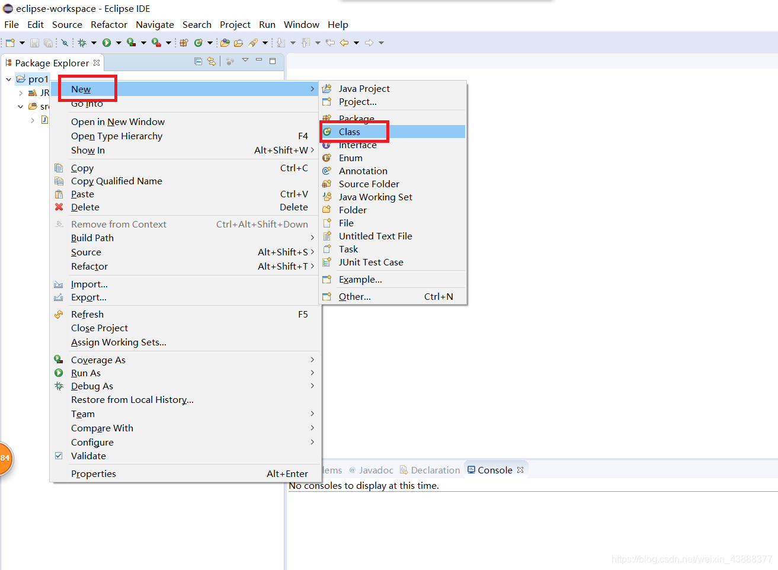
Task: Click Refresh in the context menu
Action: 185,314
